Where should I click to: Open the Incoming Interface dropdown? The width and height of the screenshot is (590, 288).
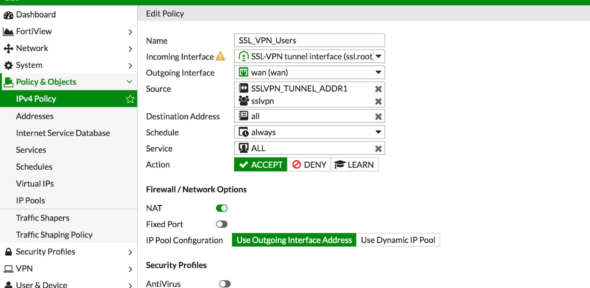pos(378,57)
